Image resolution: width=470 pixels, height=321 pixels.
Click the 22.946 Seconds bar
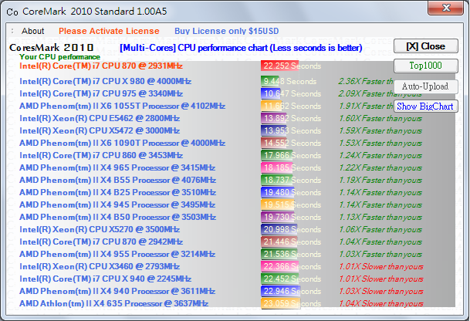click(280, 291)
